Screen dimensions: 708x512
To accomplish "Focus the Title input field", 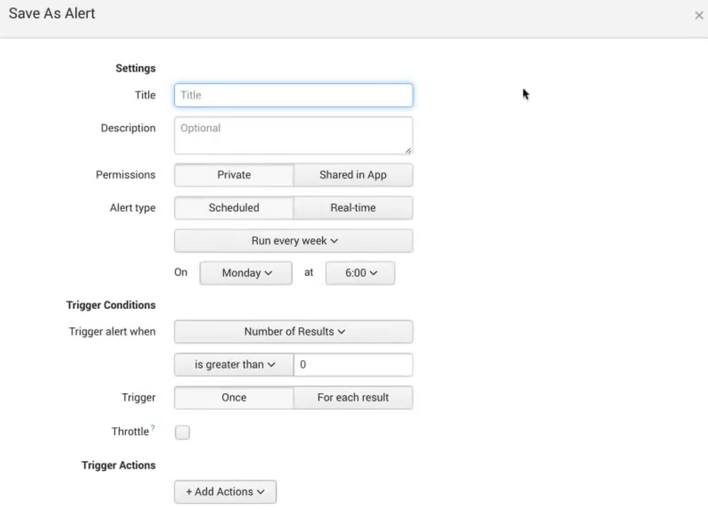I will click(293, 95).
